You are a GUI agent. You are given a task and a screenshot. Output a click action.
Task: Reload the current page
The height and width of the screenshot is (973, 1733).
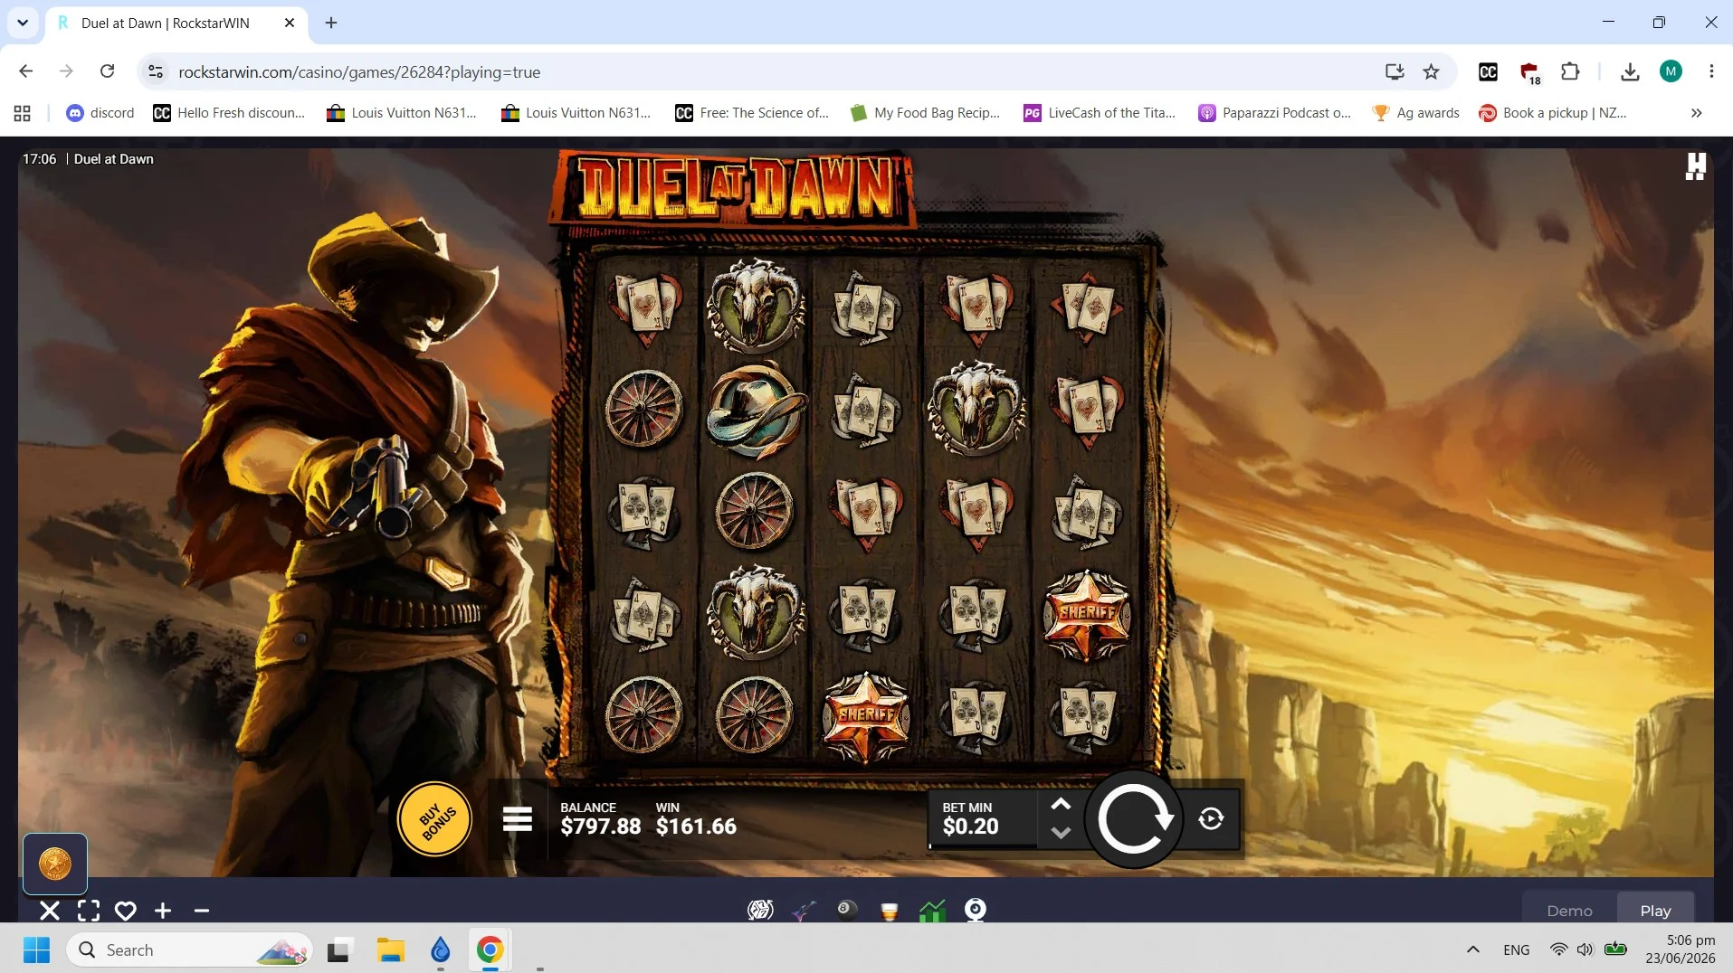click(107, 71)
